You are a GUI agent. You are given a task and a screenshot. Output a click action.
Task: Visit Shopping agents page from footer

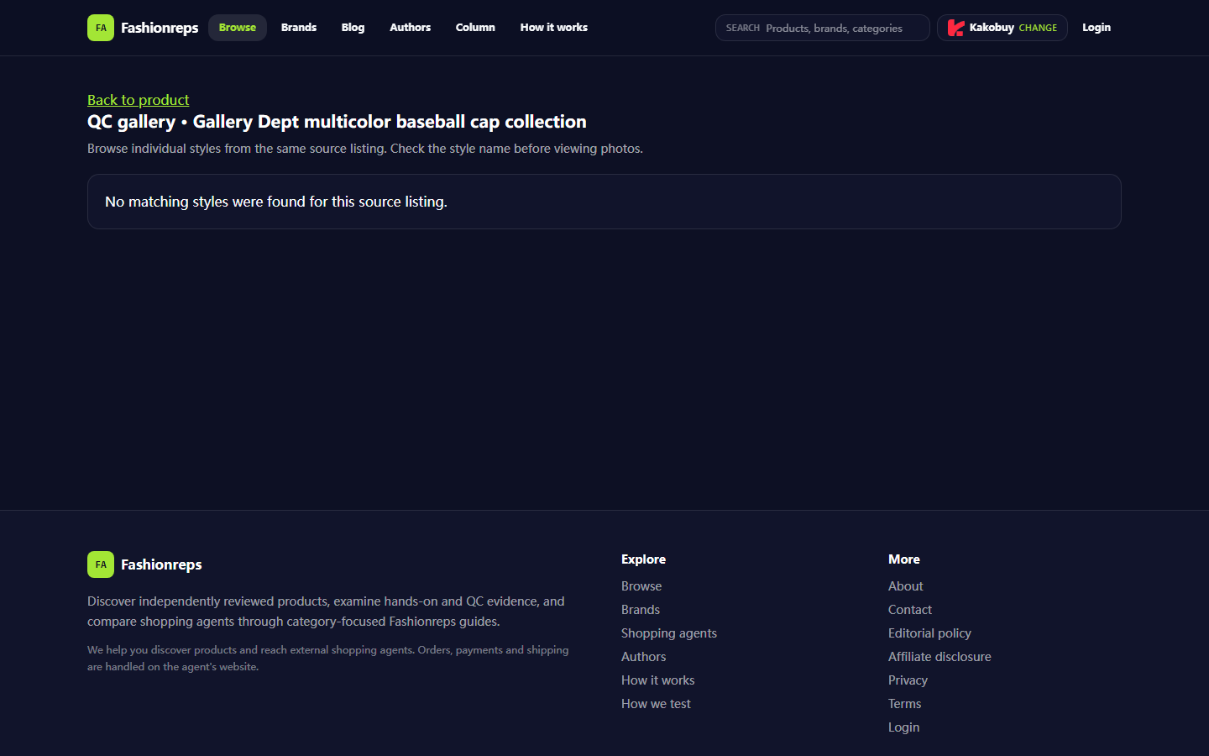pyautogui.click(x=669, y=633)
